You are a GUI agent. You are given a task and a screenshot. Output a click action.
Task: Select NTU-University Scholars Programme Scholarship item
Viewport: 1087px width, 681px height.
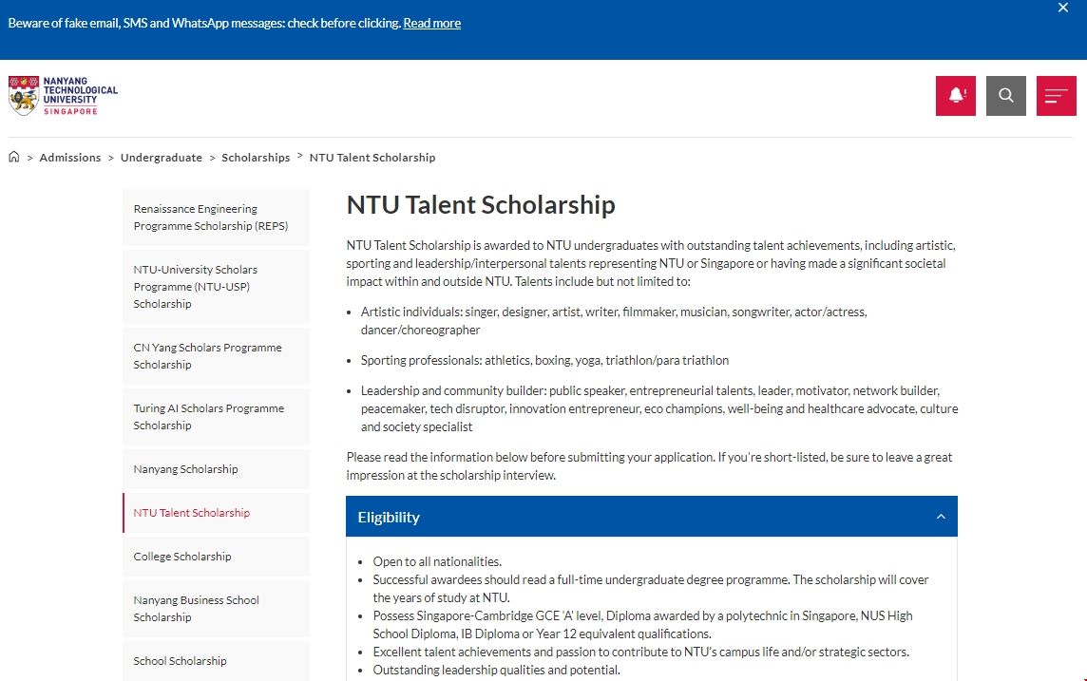[x=195, y=287]
